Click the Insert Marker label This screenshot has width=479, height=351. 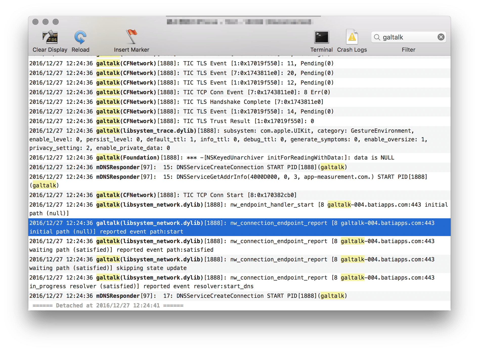tap(132, 50)
